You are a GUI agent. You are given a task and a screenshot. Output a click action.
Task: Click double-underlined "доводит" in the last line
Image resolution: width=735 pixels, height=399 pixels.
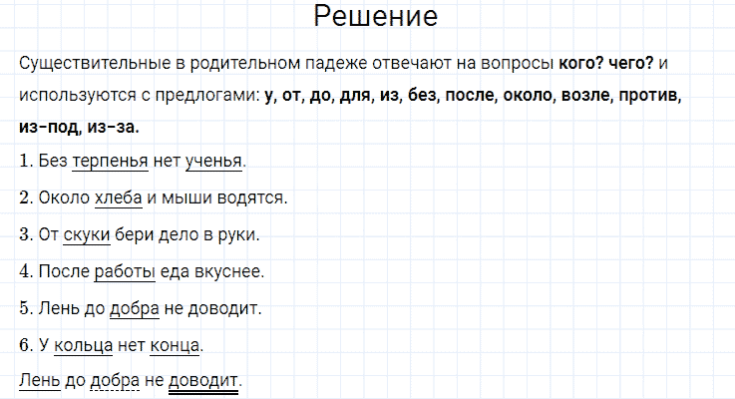click(x=203, y=382)
